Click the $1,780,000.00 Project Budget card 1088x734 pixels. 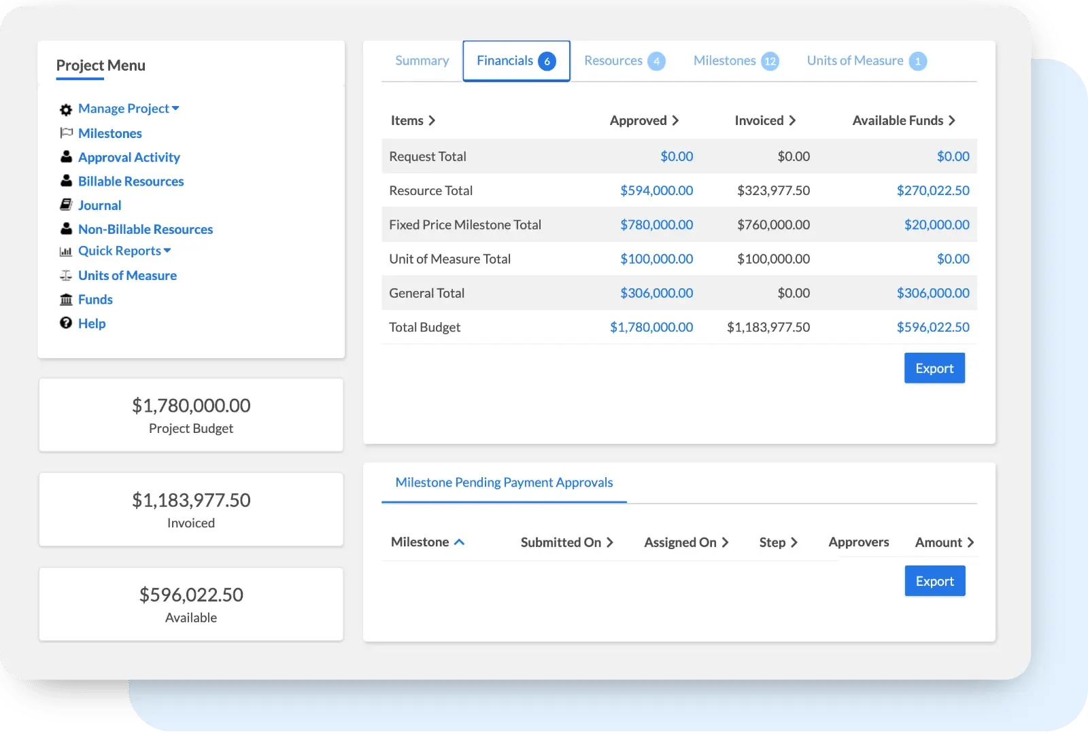pyautogui.click(x=191, y=415)
